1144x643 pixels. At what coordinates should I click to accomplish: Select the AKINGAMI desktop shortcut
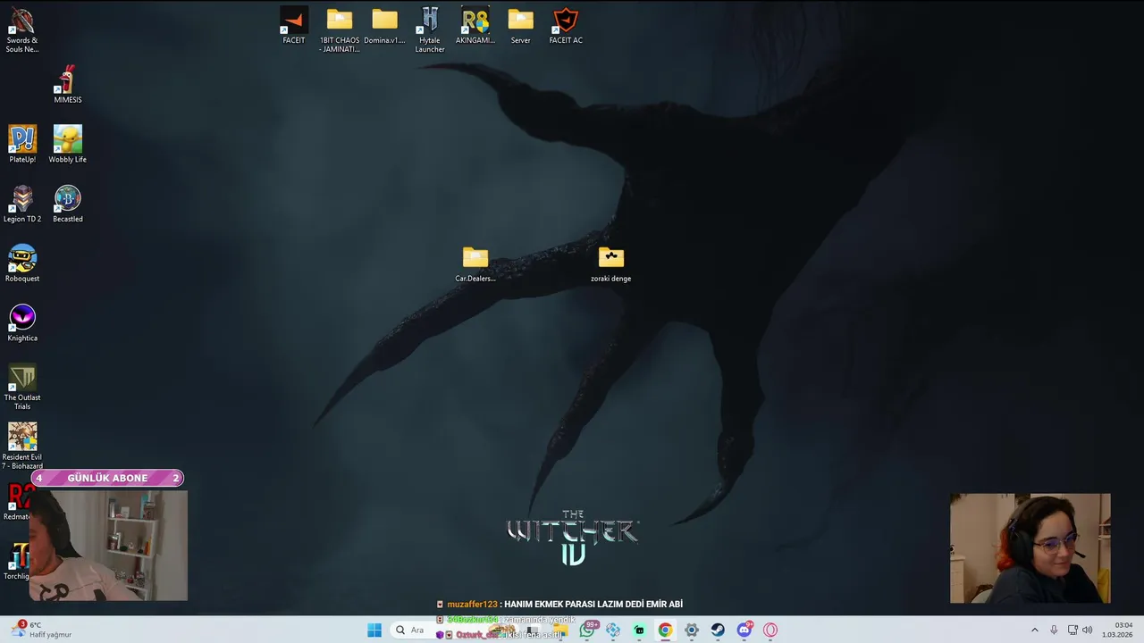click(x=475, y=26)
